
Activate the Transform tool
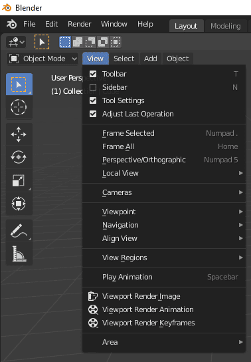coord(19,204)
